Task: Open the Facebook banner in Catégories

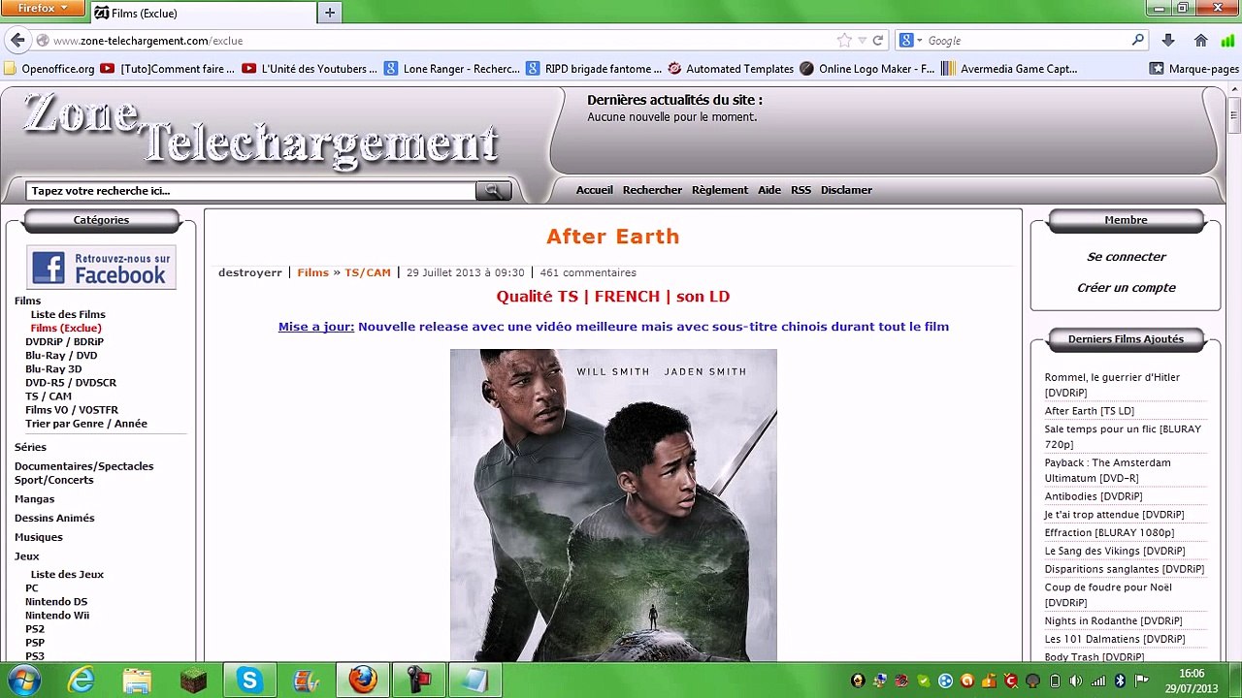Action: pos(101,267)
